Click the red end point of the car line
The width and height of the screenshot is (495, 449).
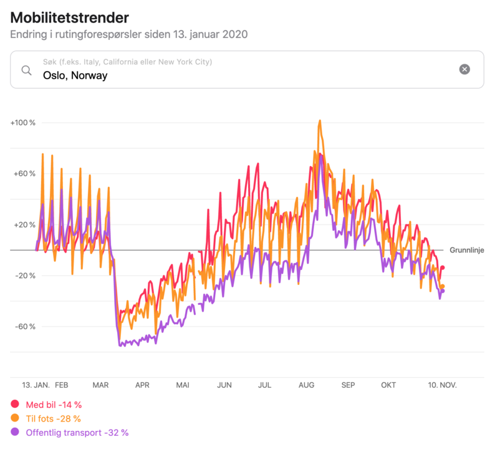pos(442,268)
